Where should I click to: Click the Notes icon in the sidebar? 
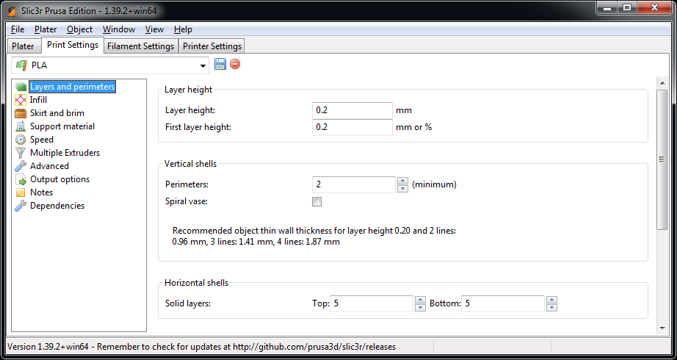pos(21,192)
